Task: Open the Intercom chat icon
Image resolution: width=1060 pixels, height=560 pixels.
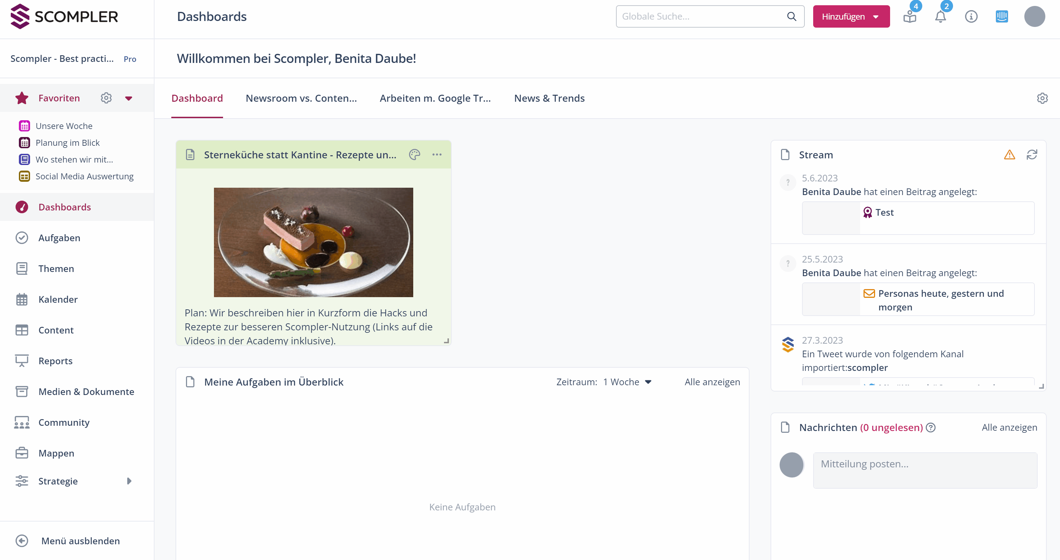Action: point(1002,17)
